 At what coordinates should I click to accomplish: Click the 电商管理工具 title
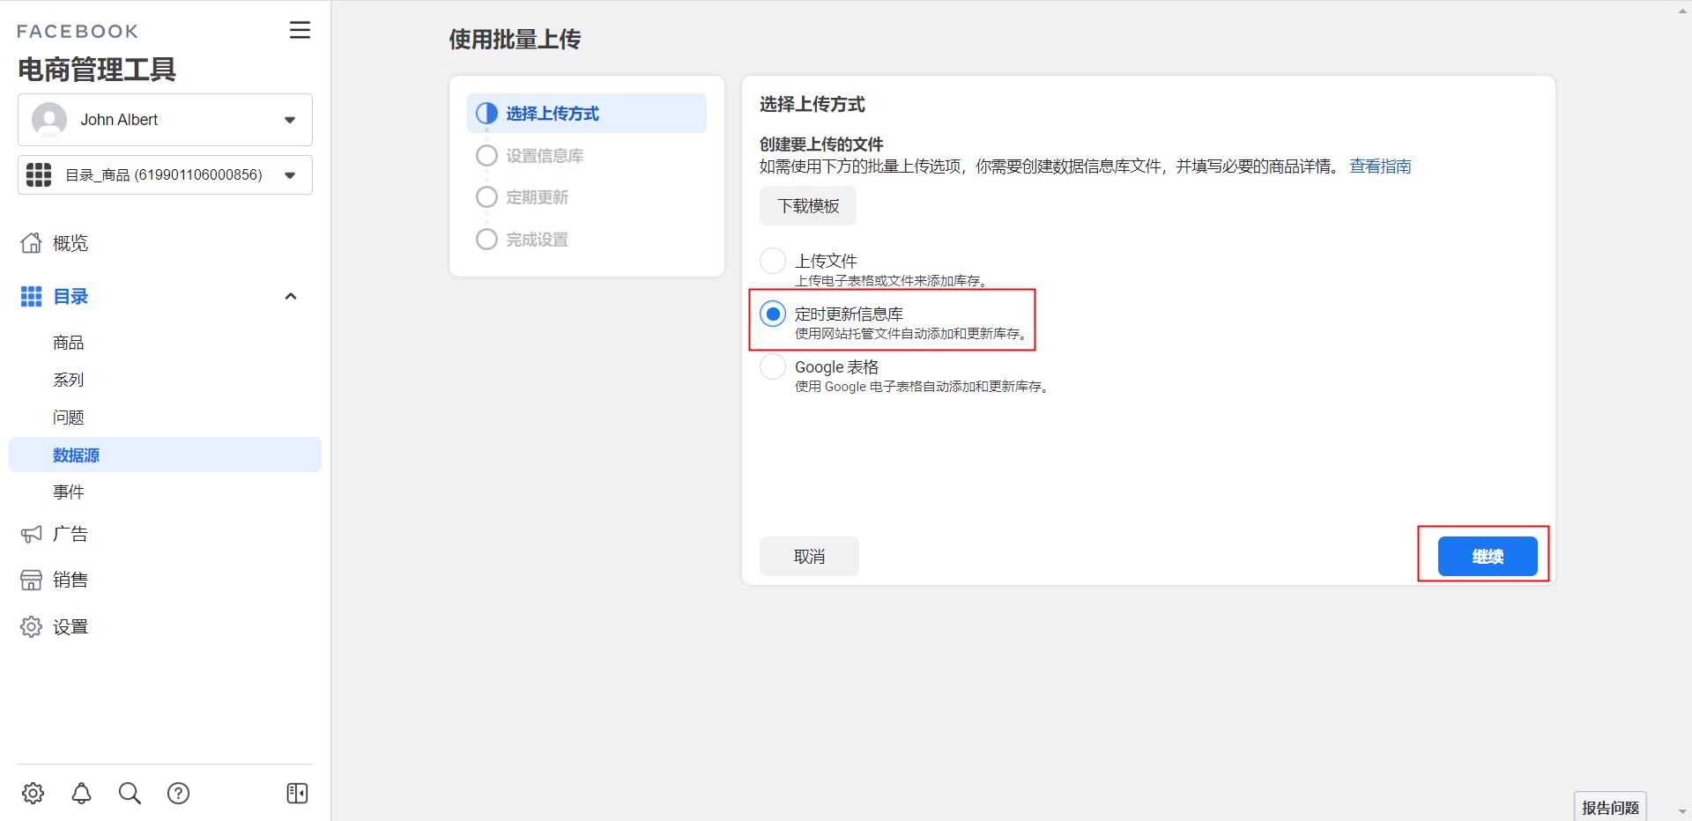tap(97, 70)
